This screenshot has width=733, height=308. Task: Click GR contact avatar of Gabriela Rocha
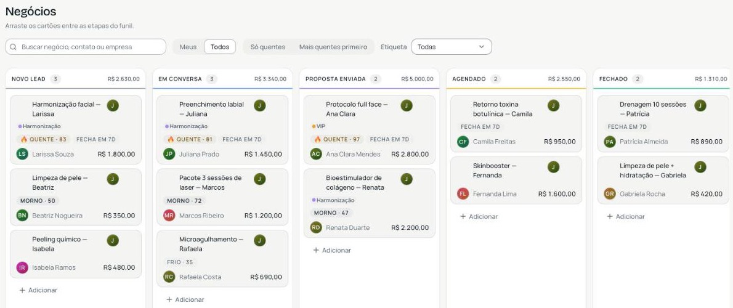(x=610, y=193)
